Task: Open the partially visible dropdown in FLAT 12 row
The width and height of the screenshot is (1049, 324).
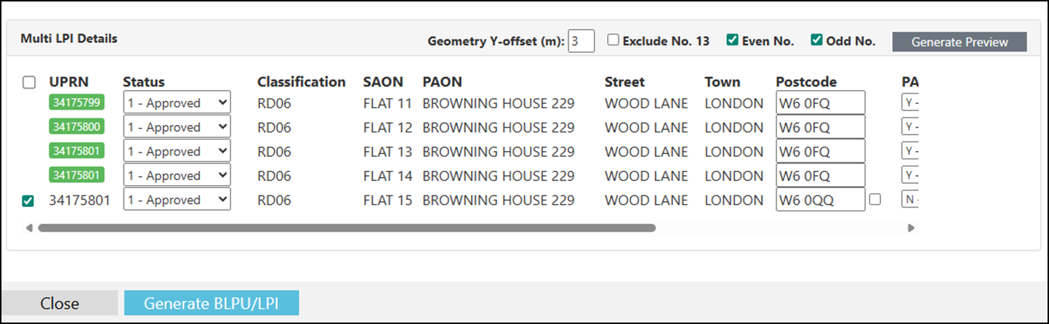Action: click(910, 127)
